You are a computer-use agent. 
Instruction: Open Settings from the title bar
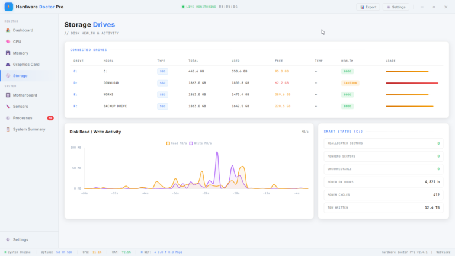coord(396,7)
